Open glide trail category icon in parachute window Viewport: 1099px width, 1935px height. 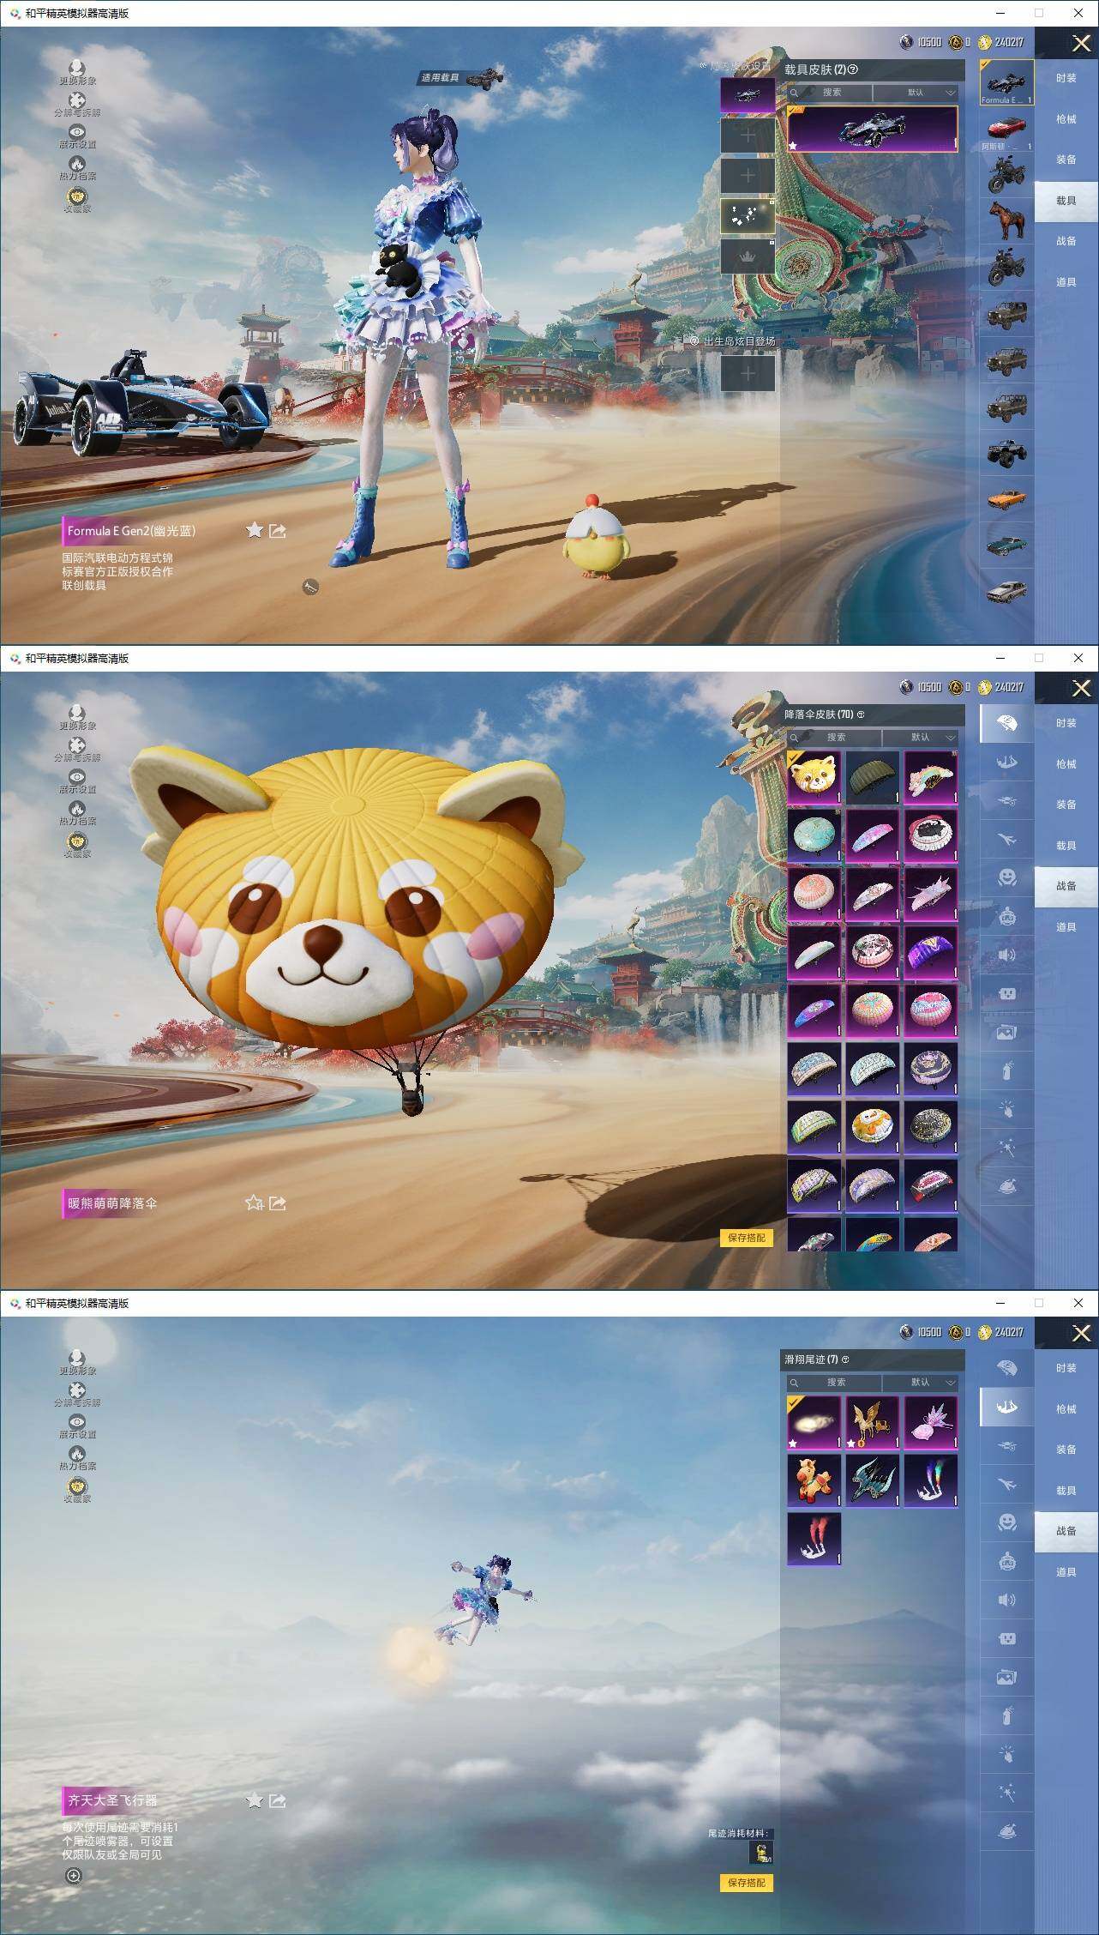coord(1007,762)
